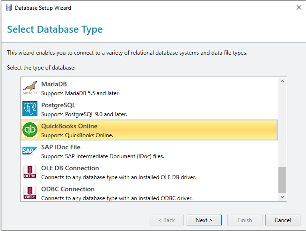Click the Next > button
The image size is (306, 231).
tap(204, 220)
